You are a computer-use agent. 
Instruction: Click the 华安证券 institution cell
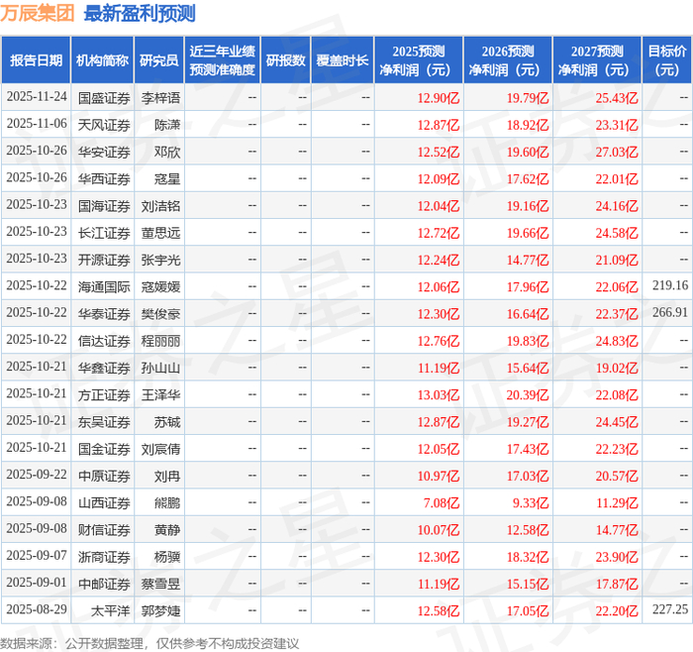click(104, 152)
